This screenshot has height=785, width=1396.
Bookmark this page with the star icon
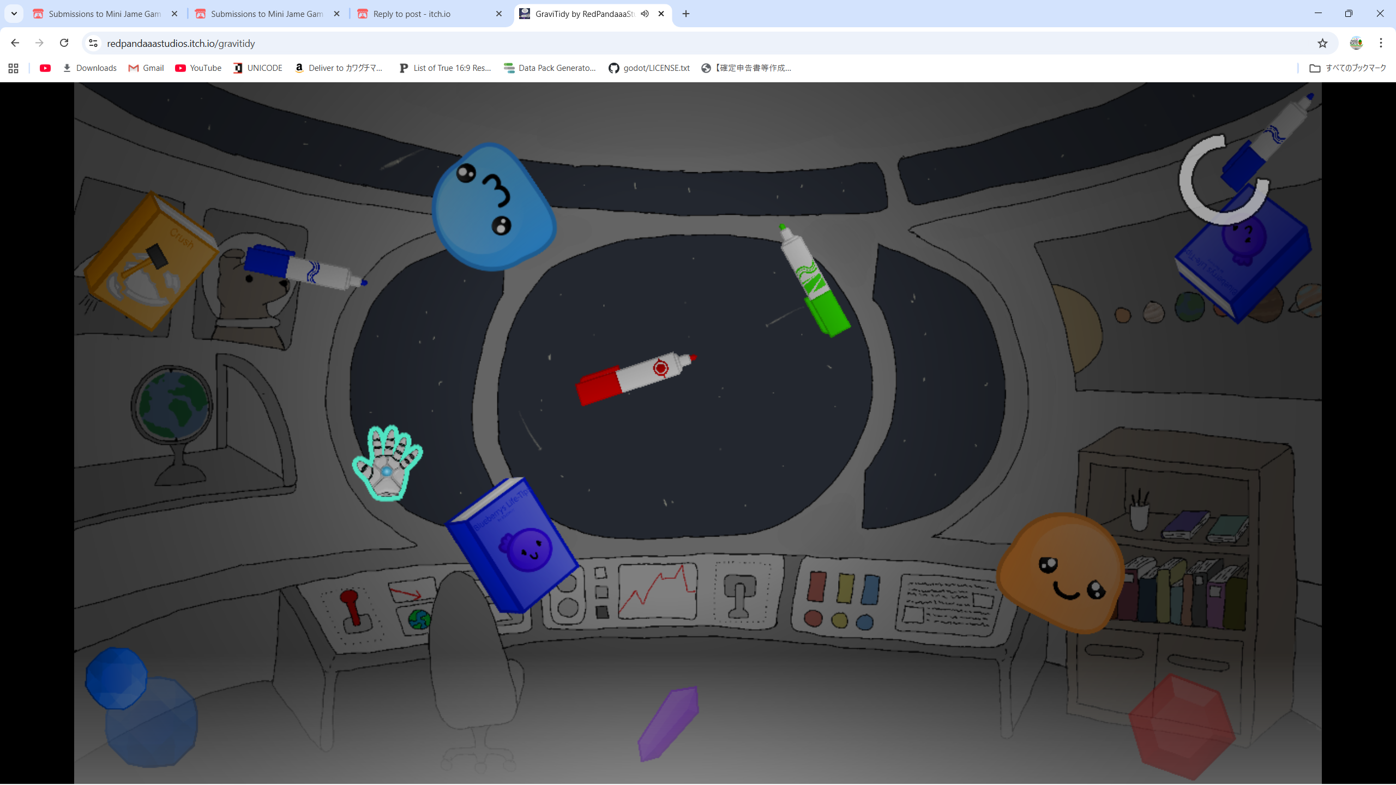[1322, 43]
